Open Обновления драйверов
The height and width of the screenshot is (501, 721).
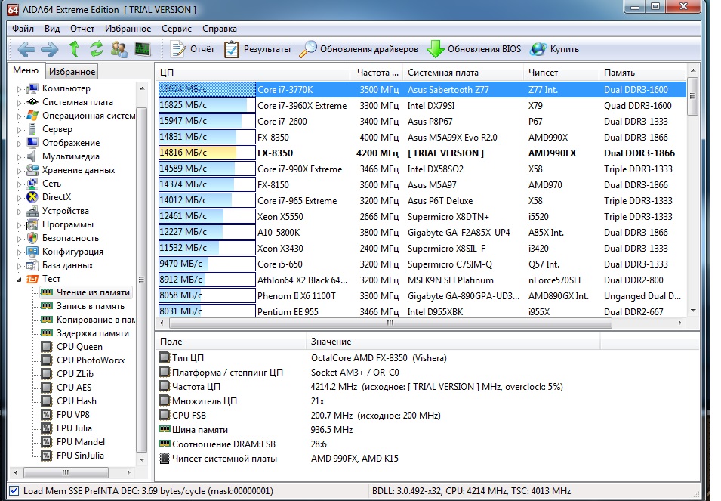point(359,49)
